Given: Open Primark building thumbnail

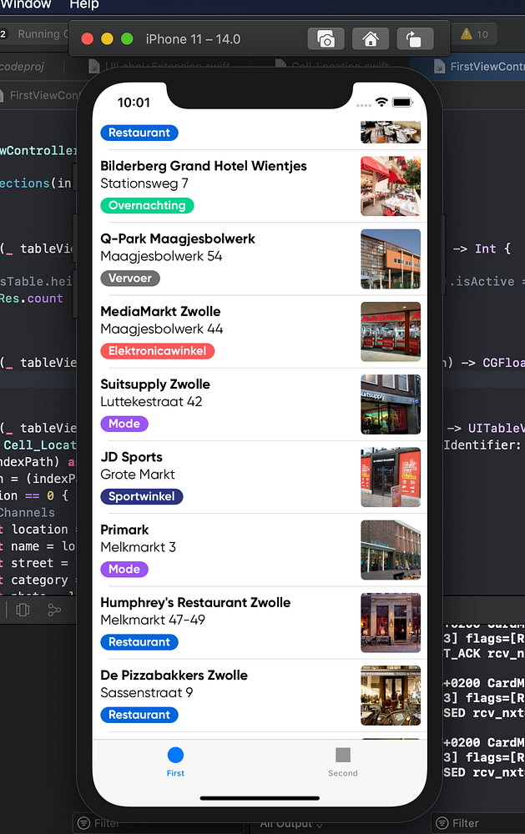Looking at the screenshot, I should (x=391, y=550).
